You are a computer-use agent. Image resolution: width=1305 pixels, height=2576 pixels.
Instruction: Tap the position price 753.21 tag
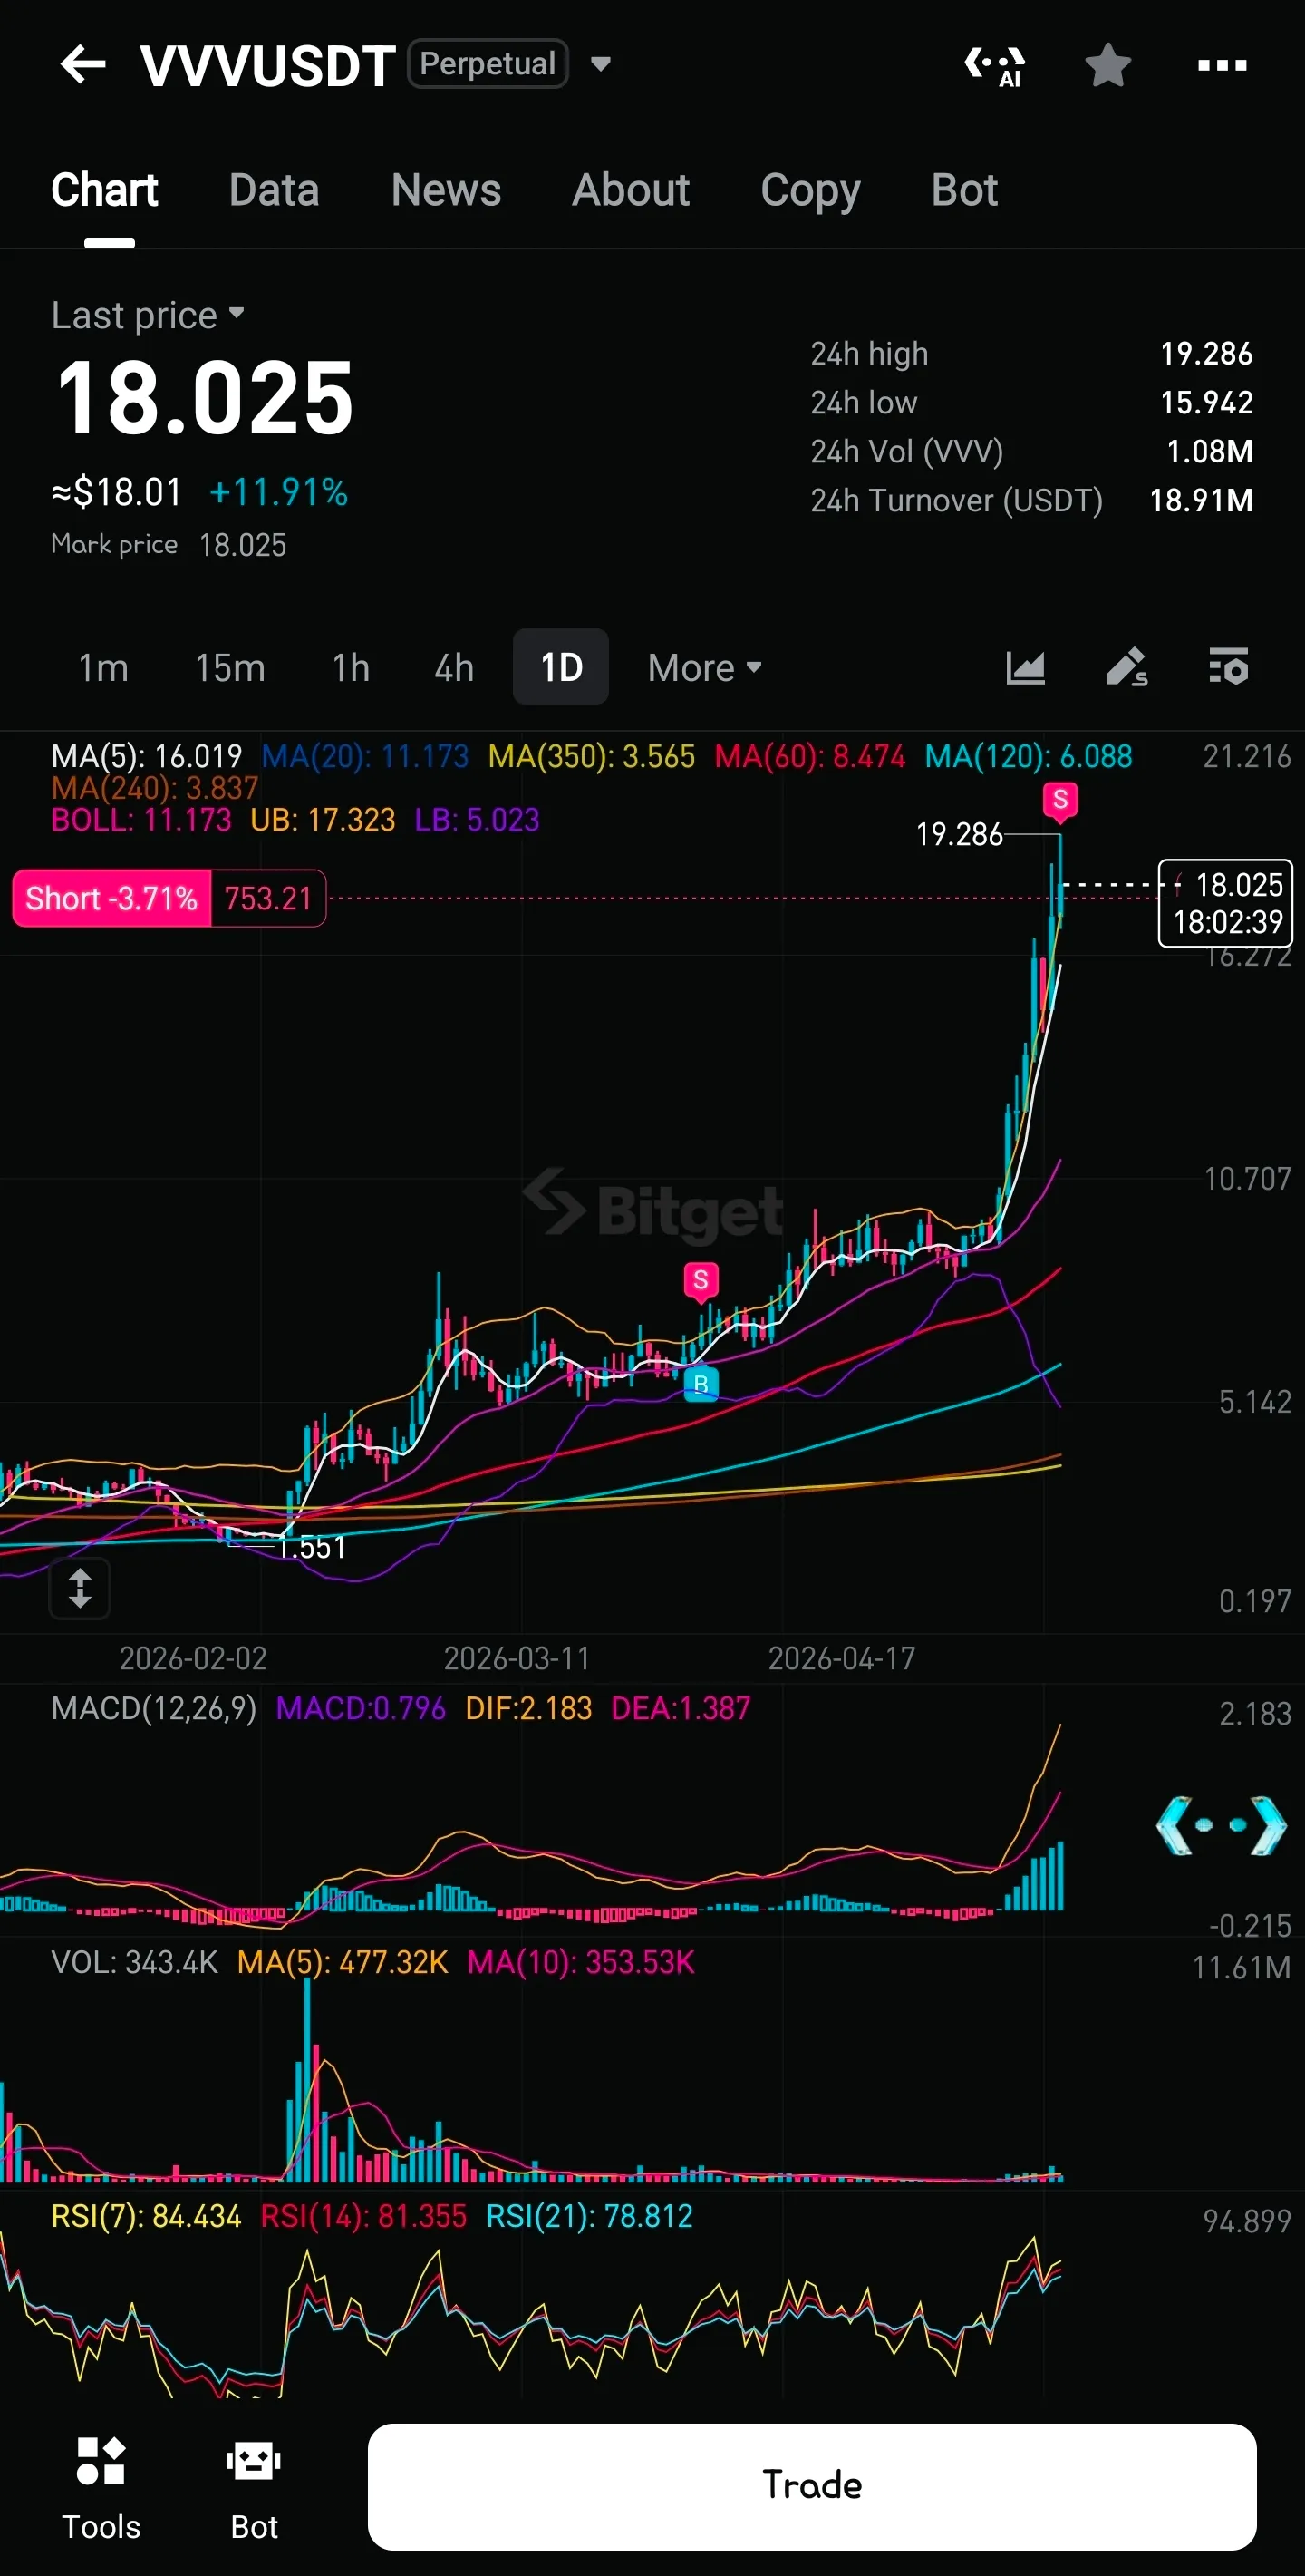click(x=267, y=898)
